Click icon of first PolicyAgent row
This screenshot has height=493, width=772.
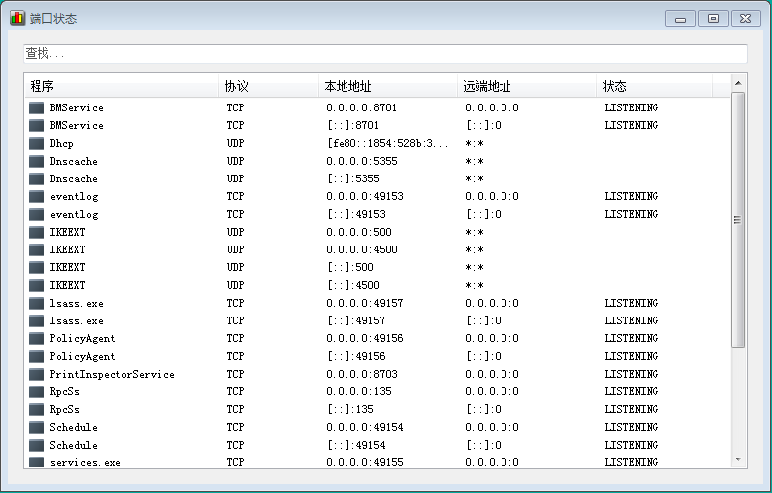(x=37, y=339)
